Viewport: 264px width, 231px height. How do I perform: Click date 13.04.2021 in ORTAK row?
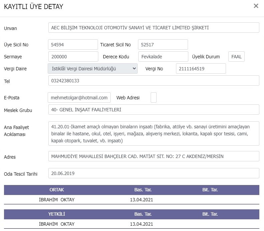[141, 200]
